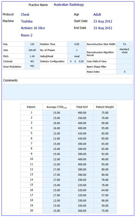
Task: Click inside the Comments text area
Action: [68, 92]
